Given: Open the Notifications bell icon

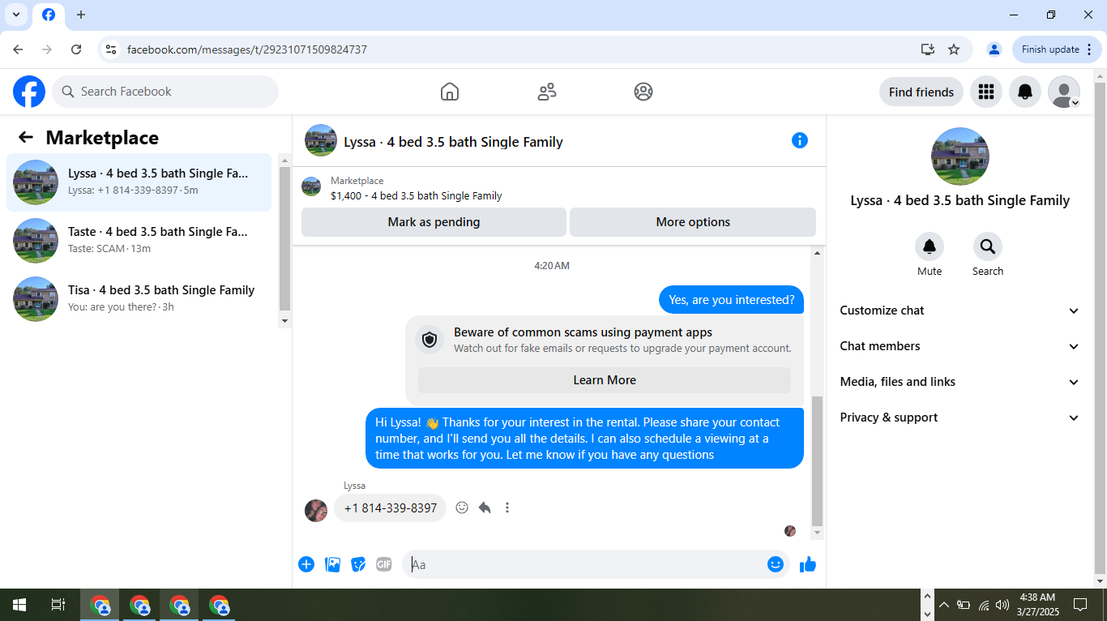Looking at the screenshot, I should (x=1025, y=92).
